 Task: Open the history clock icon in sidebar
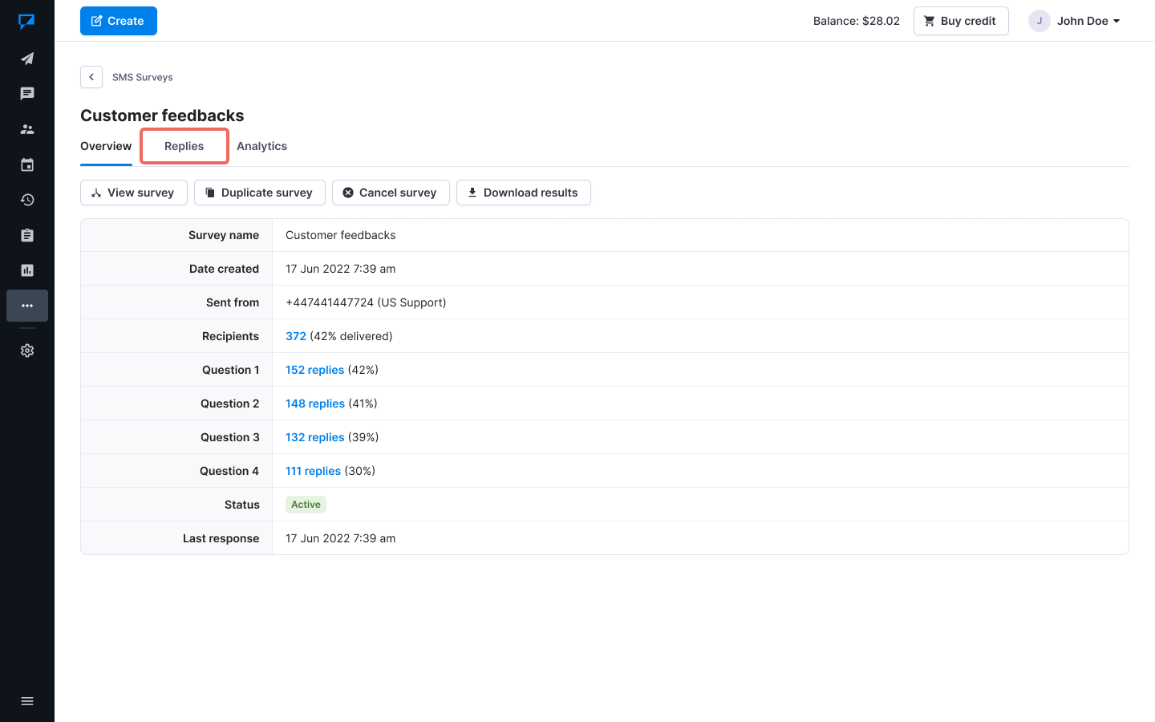point(27,200)
